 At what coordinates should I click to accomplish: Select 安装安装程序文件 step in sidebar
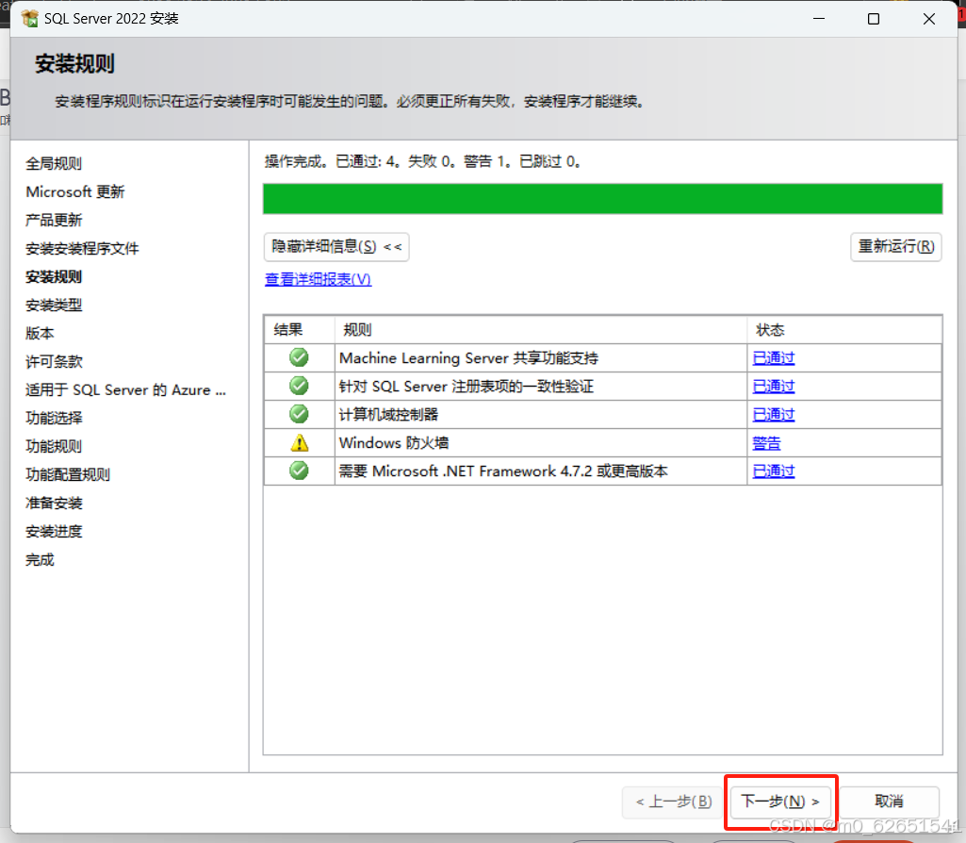click(82, 248)
